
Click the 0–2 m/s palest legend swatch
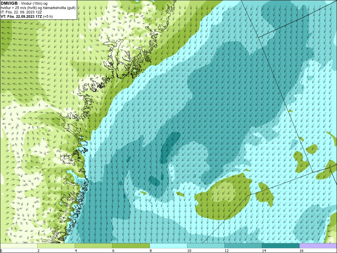click(19, 246)
